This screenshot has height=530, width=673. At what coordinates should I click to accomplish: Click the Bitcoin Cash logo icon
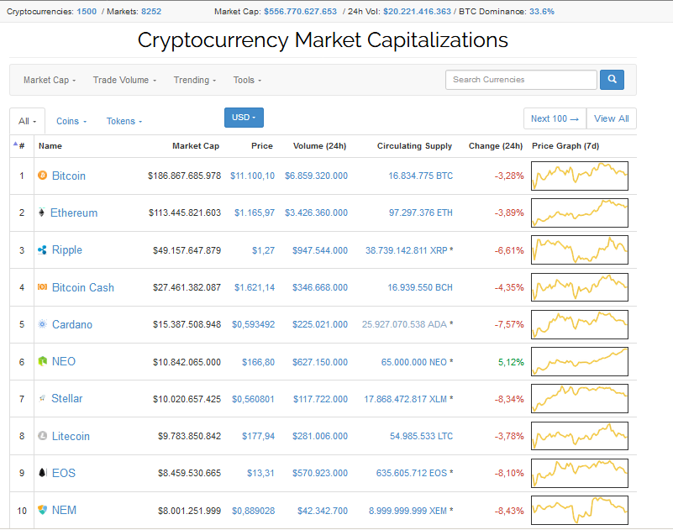42,286
